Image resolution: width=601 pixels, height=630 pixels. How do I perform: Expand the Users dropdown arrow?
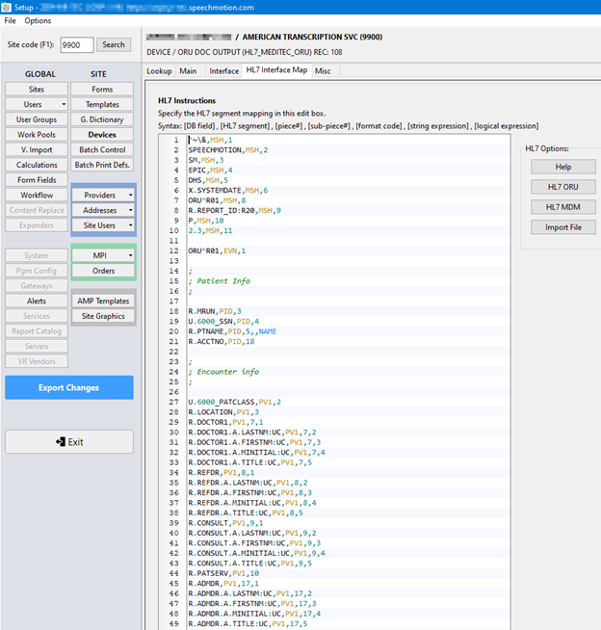[64, 104]
